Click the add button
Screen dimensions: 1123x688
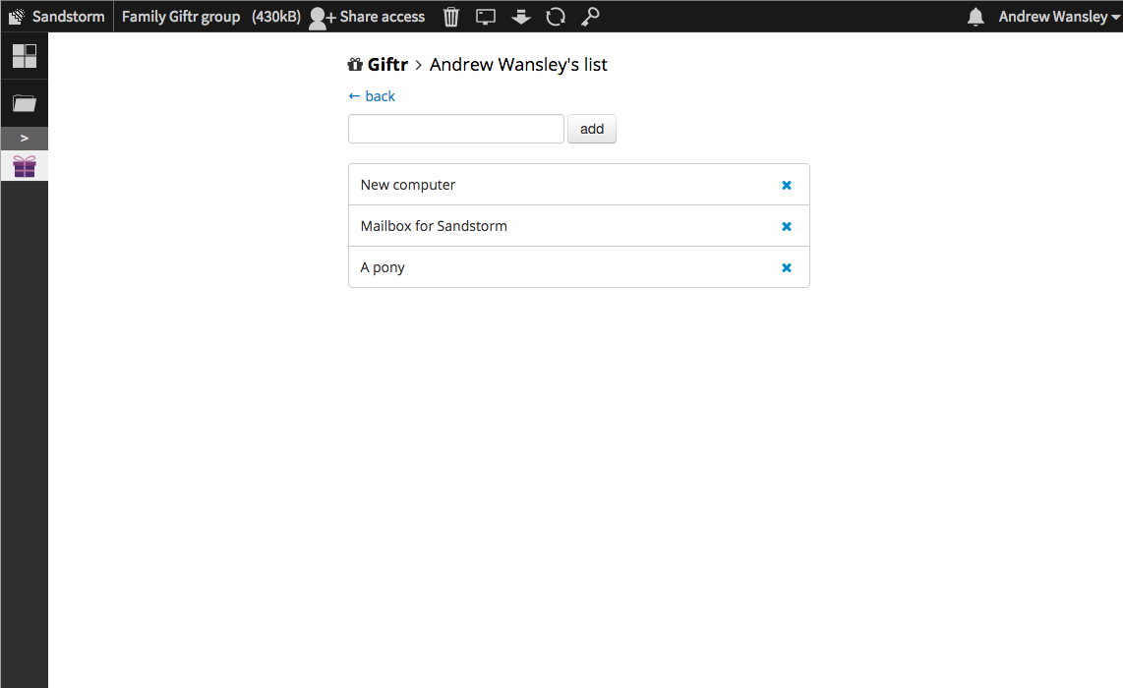click(x=592, y=129)
